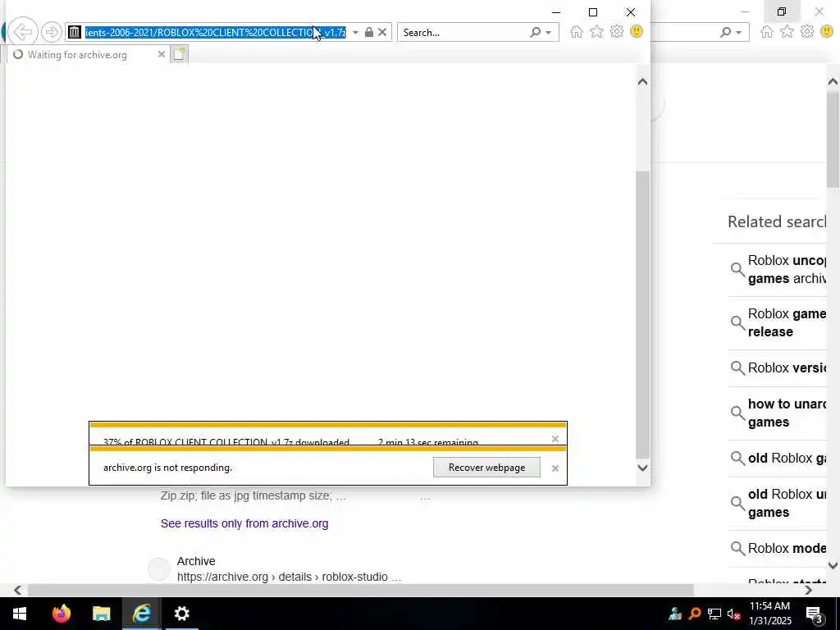Click scroll-up arrow of front window scrollbar

[643, 82]
